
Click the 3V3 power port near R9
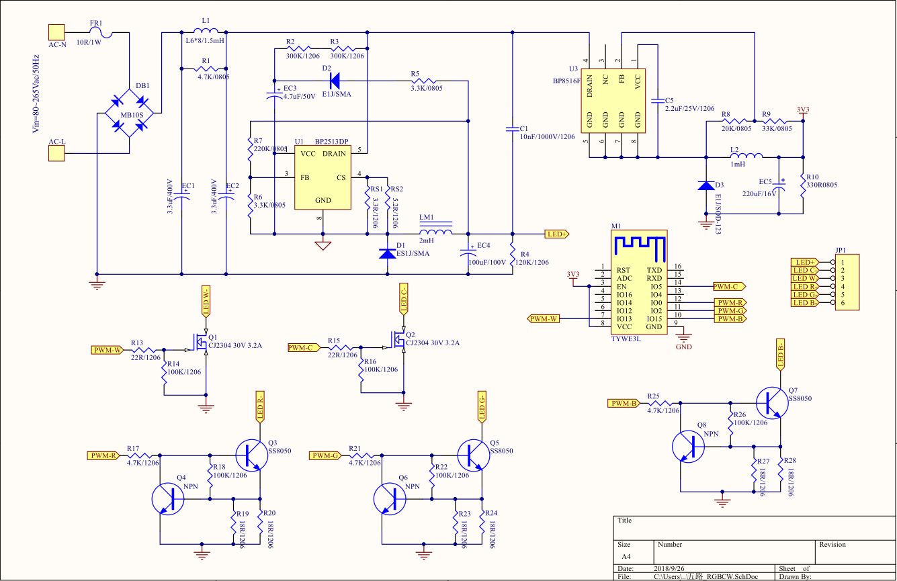click(803, 111)
